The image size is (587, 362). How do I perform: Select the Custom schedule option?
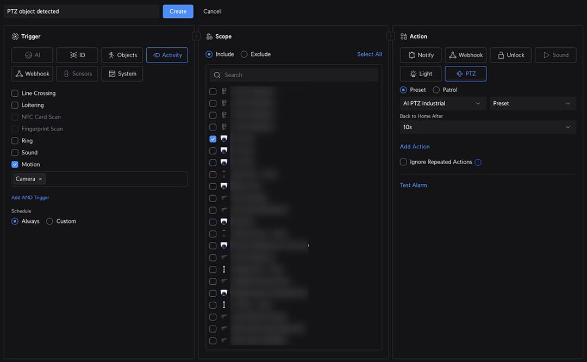49,221
